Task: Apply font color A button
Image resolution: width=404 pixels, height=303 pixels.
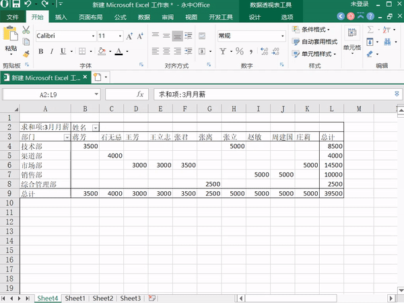Action: pos(119,51)
